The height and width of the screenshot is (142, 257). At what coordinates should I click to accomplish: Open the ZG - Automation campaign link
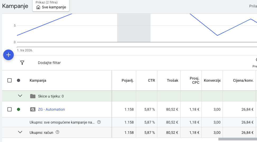pos(51,109)
